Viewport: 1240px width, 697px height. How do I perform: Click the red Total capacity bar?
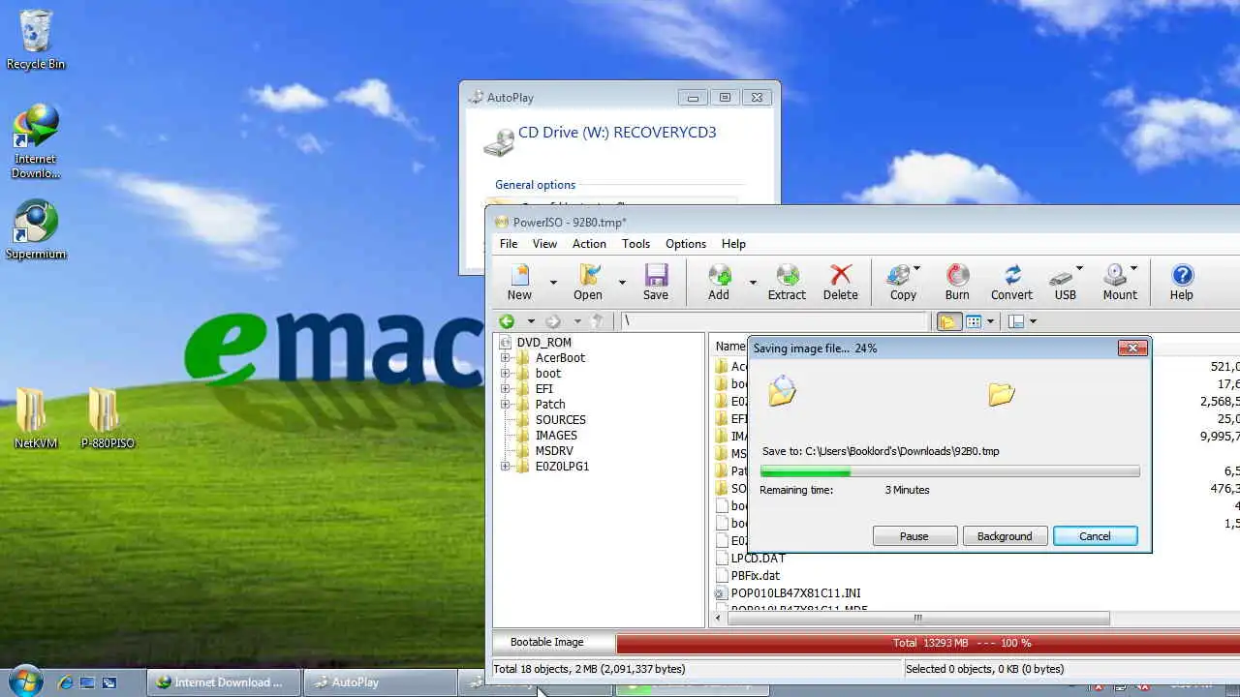[928, 643]
